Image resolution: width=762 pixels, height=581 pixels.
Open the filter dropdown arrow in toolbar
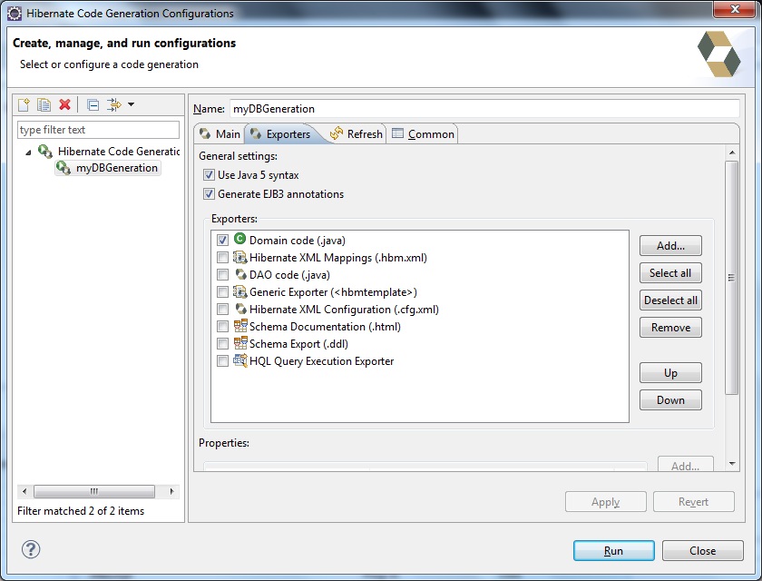tap(131, 104)
